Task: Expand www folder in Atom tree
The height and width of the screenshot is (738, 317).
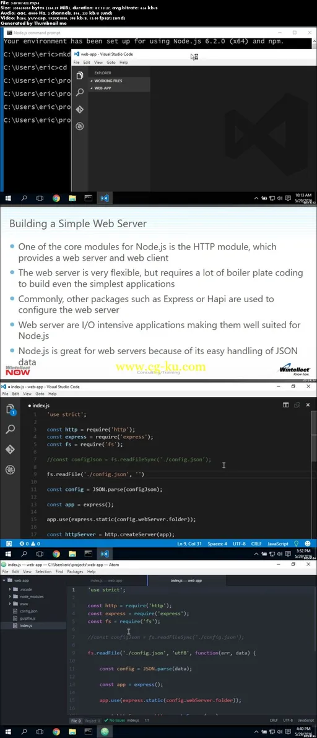Action: point(24,604)
